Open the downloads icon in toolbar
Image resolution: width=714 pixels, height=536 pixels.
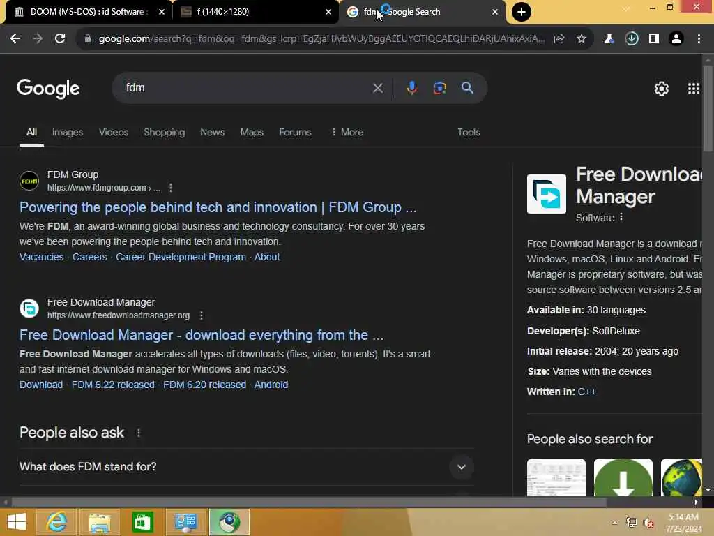(x=632, y=39)
